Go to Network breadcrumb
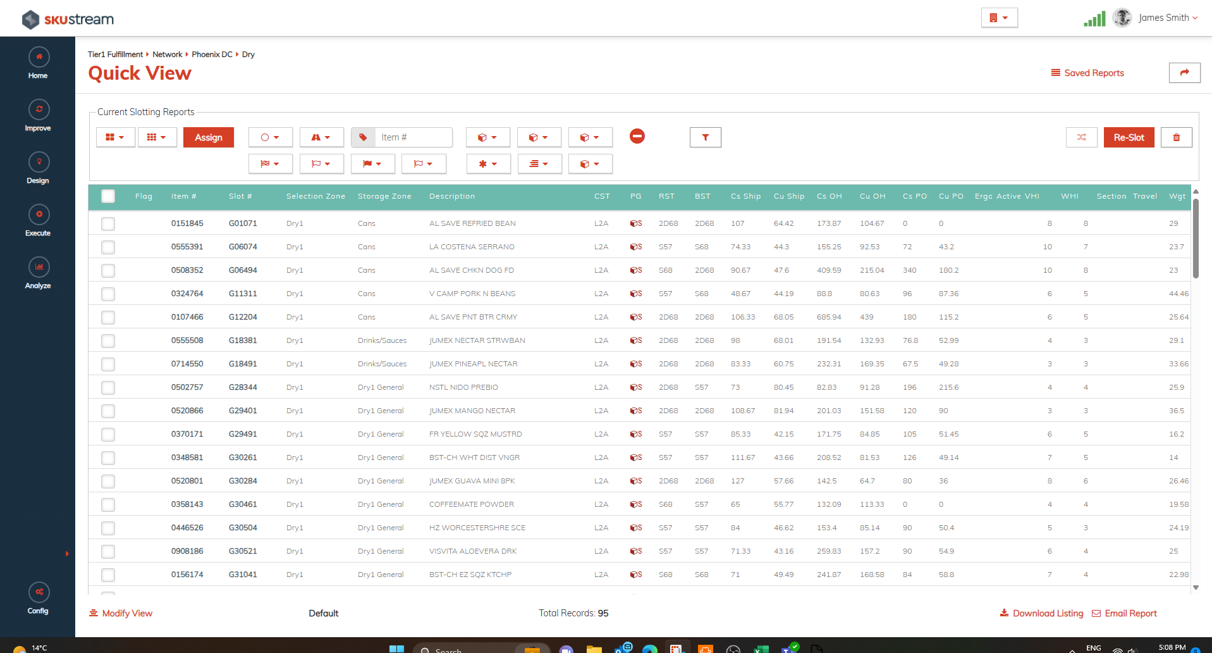1212x653 pixels. point(167,54)
